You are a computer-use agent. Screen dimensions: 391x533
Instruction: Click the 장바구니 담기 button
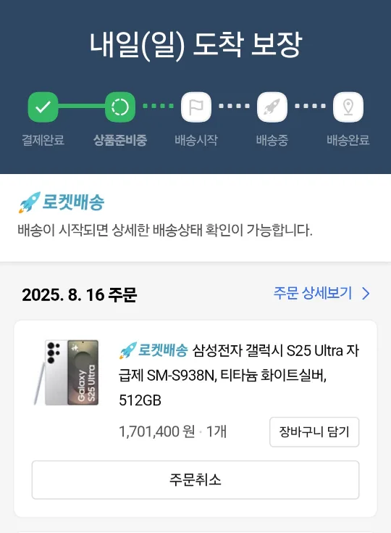click(314, 432)
